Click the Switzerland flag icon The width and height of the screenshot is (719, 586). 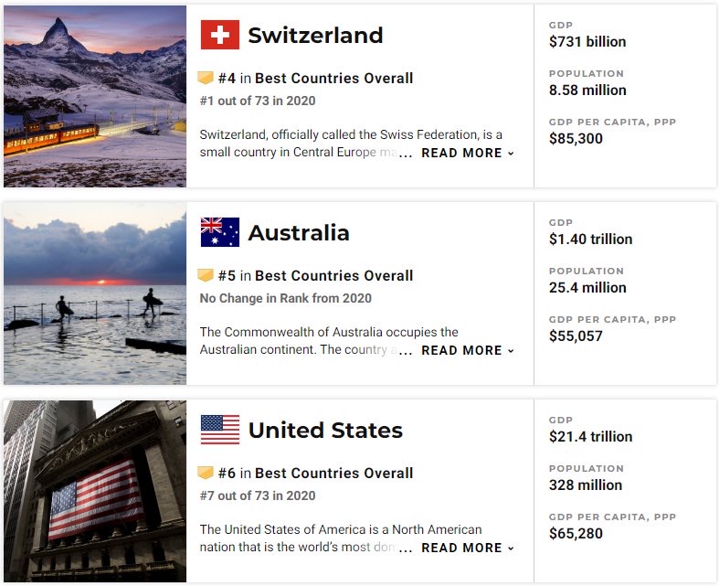(219, 35)
